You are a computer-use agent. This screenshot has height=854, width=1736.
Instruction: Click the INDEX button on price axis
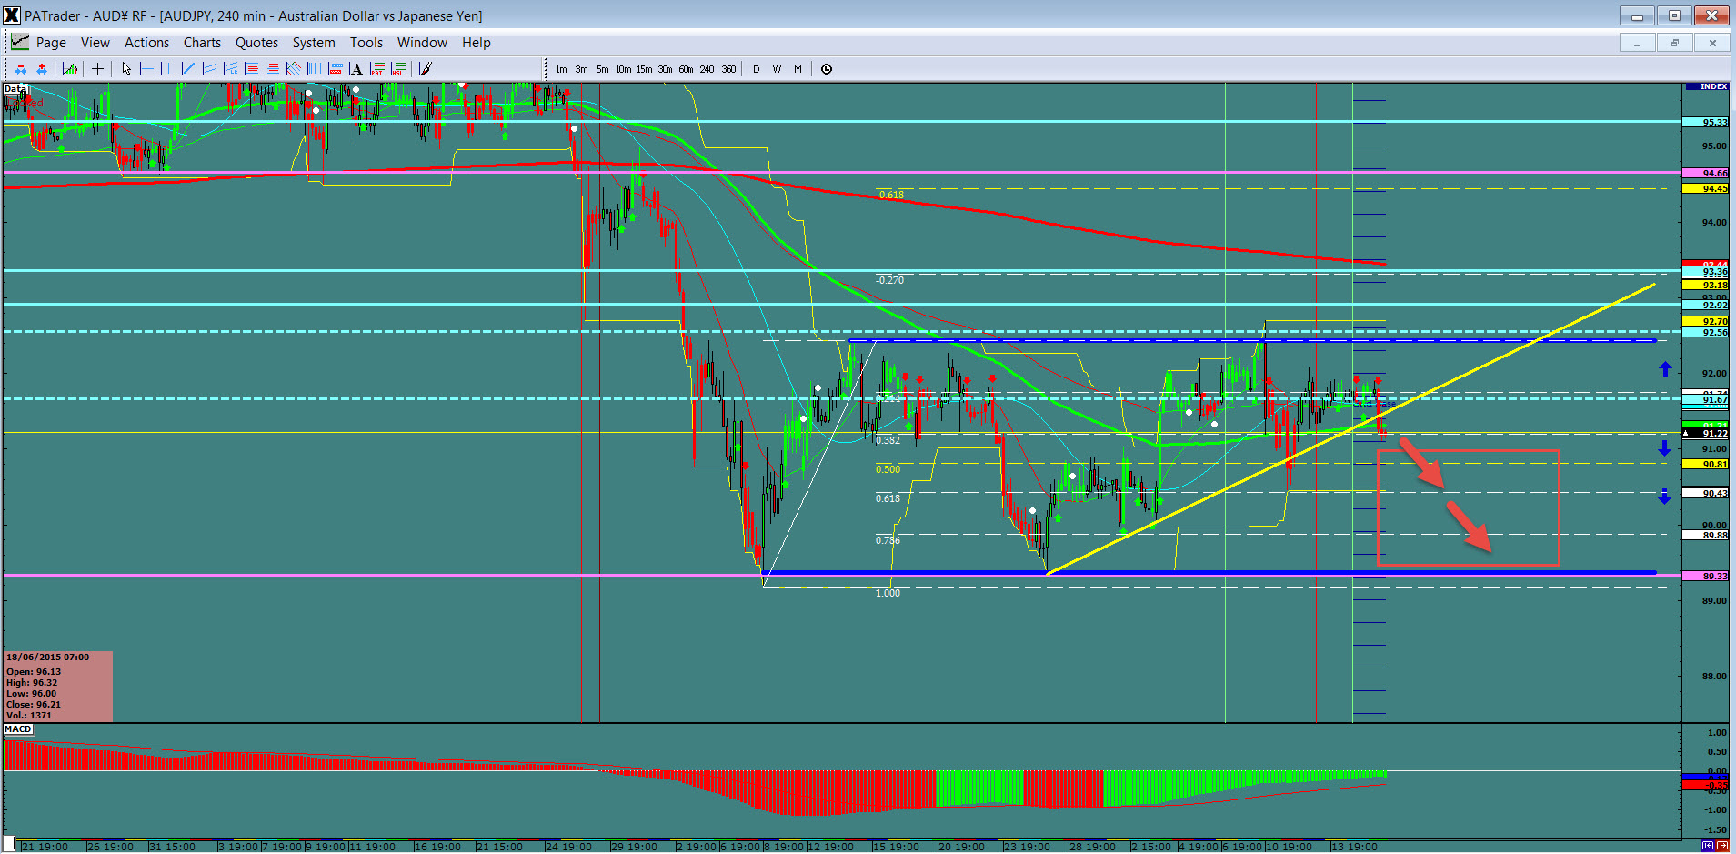click(1707, 86)
